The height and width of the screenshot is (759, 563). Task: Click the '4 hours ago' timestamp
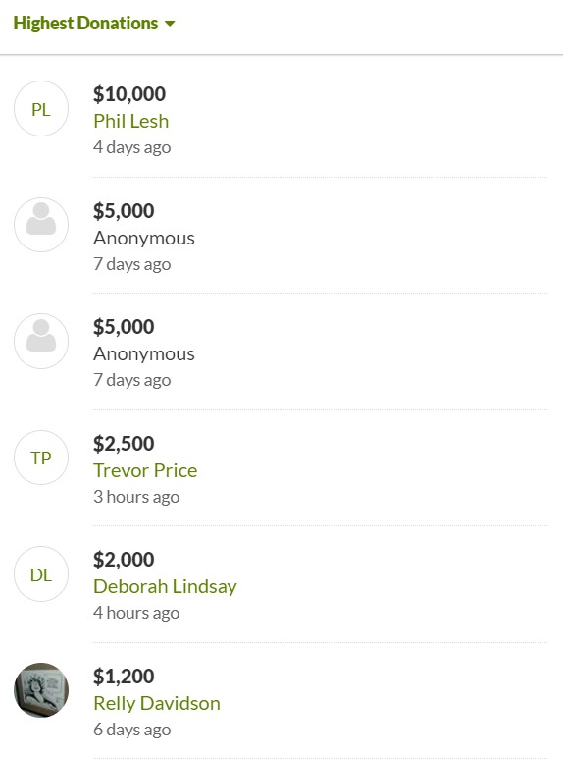(136, 613)
